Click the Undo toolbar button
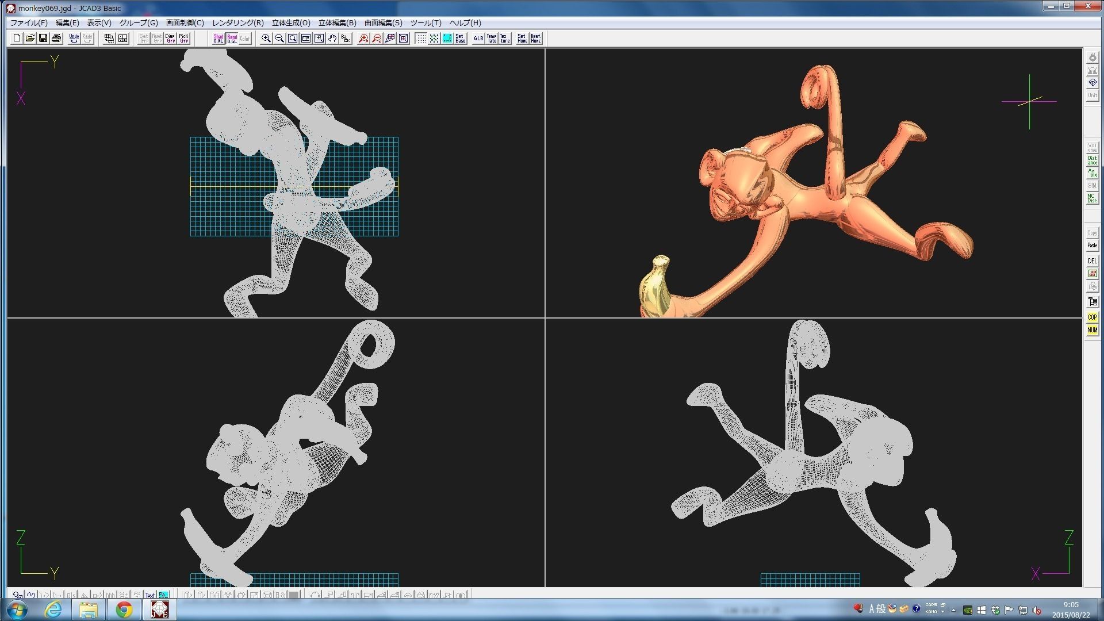This screenshot has width=1104, height=621. click(x=74, y=39)
